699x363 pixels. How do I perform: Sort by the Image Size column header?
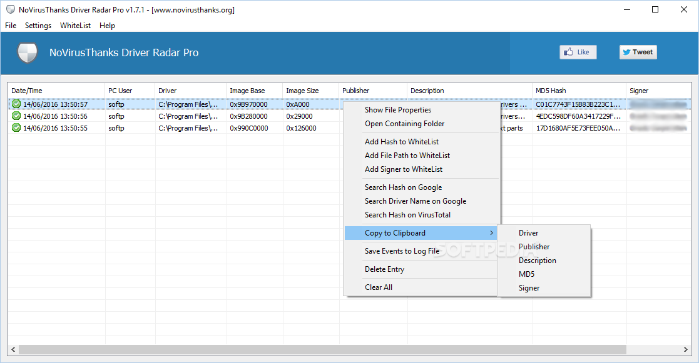[310, 91]
